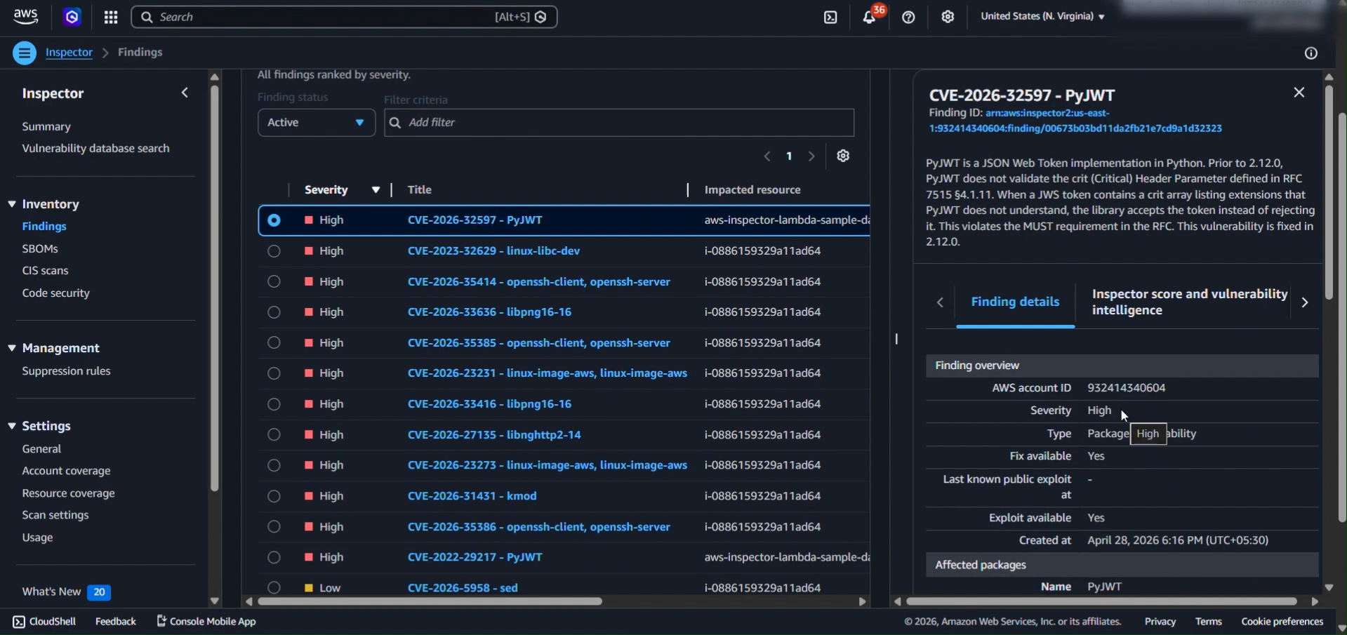The width and height of the screenshot is (1347, 635).
Task: Open Account coverage settings
Action: [66, 471]
